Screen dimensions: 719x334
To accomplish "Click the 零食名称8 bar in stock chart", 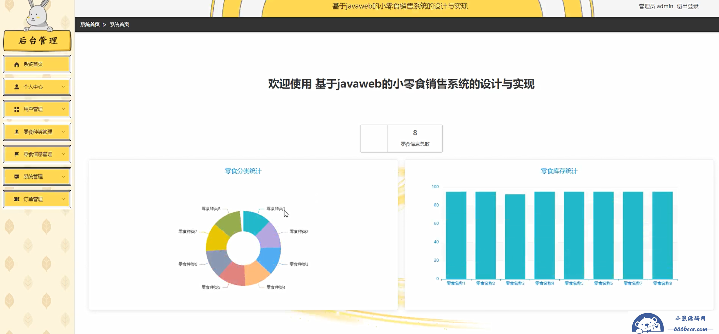I will (662, 235).
